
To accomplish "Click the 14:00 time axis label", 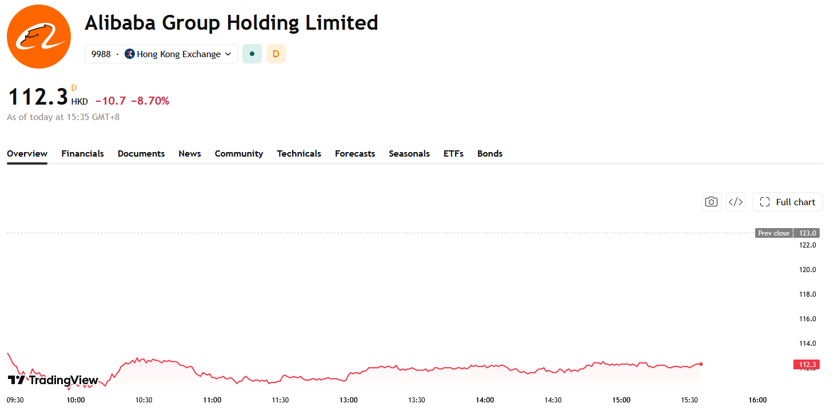I will point(485,400).
